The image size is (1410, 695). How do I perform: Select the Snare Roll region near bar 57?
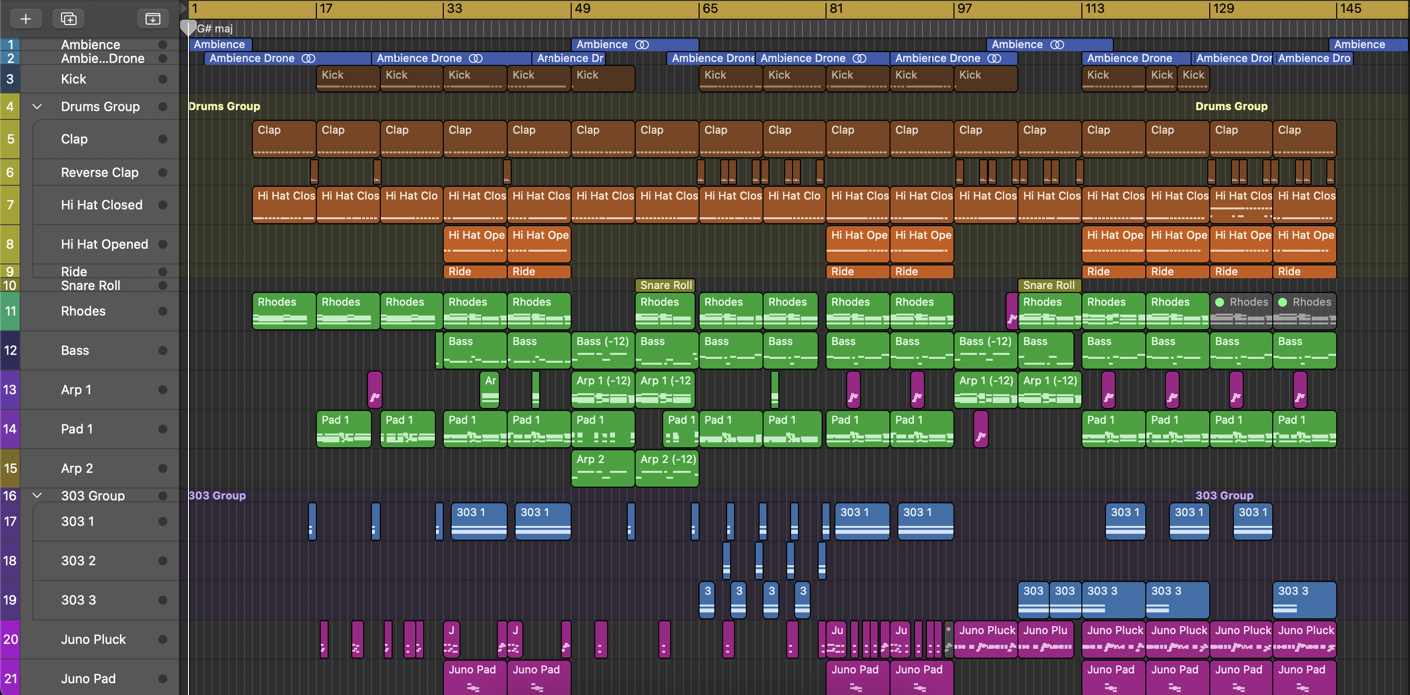point(665,285)
